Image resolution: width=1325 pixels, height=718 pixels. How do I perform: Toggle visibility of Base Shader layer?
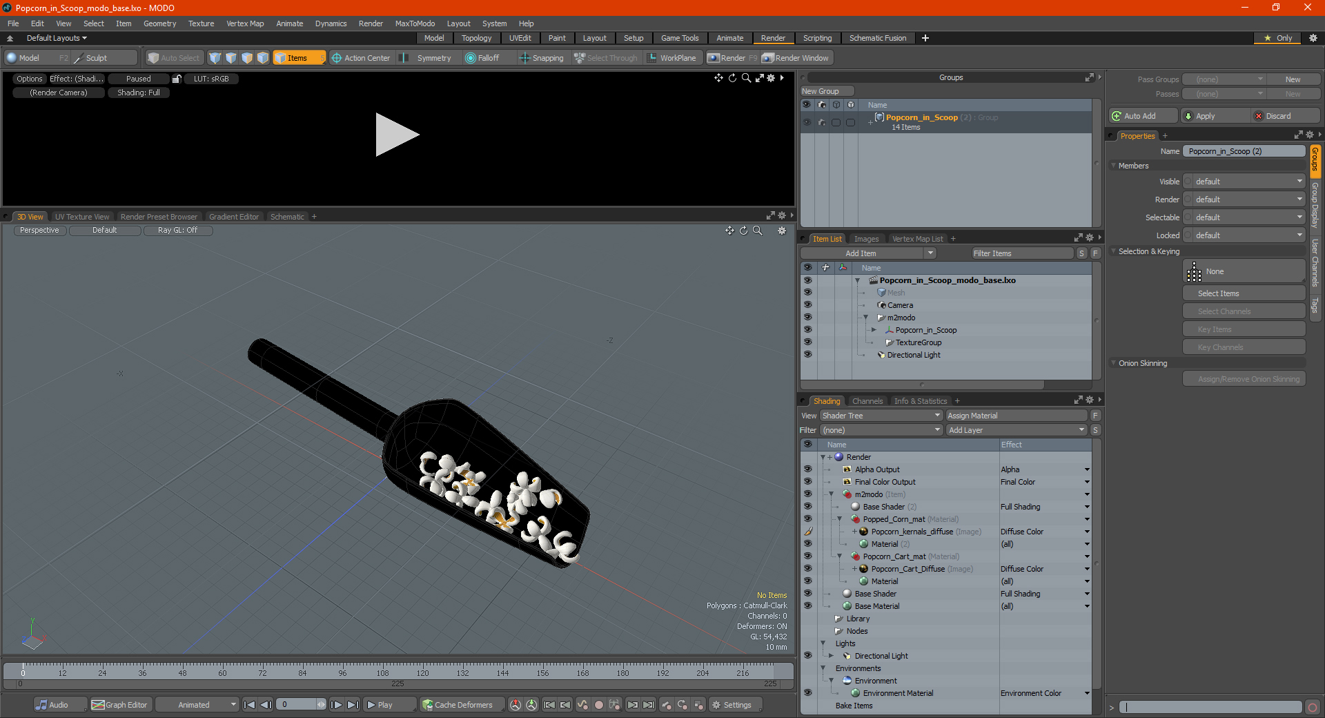(807, 593)
